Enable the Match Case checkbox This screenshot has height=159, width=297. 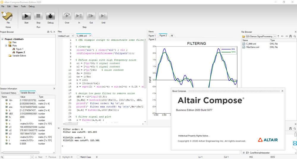point(78,157)
